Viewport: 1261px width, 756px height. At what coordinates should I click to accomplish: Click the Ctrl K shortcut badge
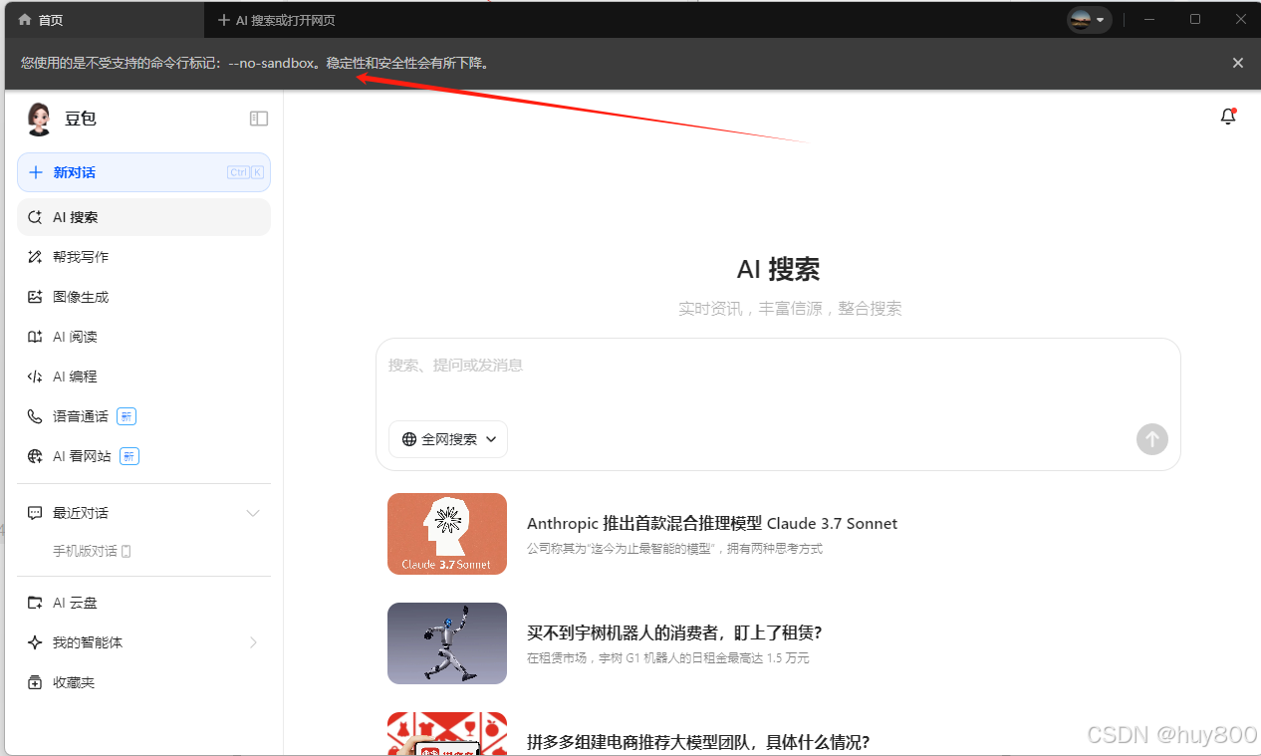point(245,172)
